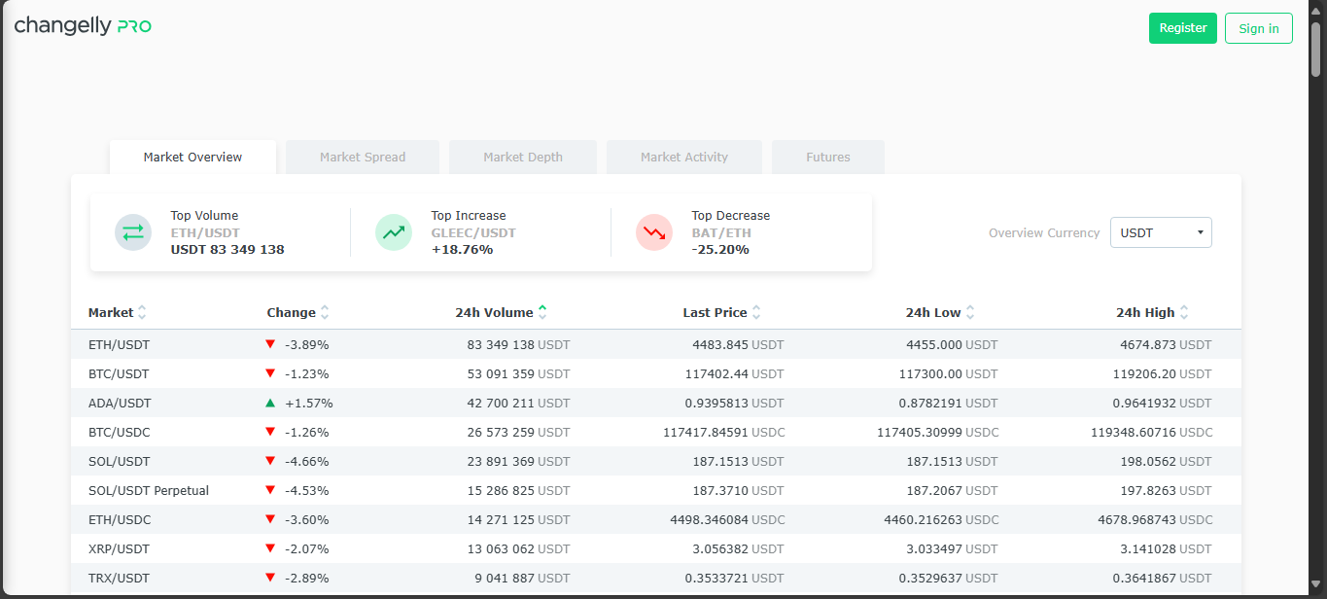Open the ETH/USDT market row

pyautogui.click(x=119, y=345)
